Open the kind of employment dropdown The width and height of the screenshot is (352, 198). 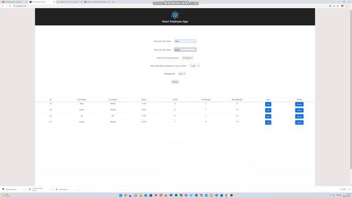pos(188,58)
